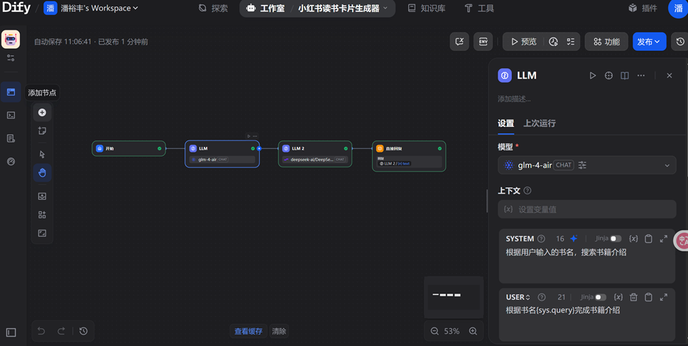Open the app robot avatar icon in sidebar
This screenshot has height=346, width=688.
pyautogui.click(x=11, y=40)
